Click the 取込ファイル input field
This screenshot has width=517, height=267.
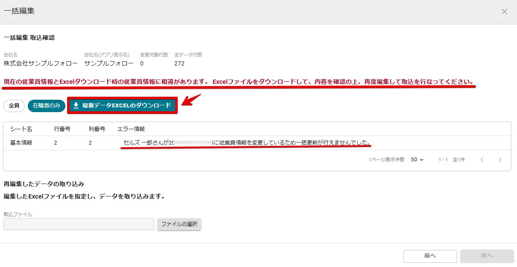[x=79, y=224]
